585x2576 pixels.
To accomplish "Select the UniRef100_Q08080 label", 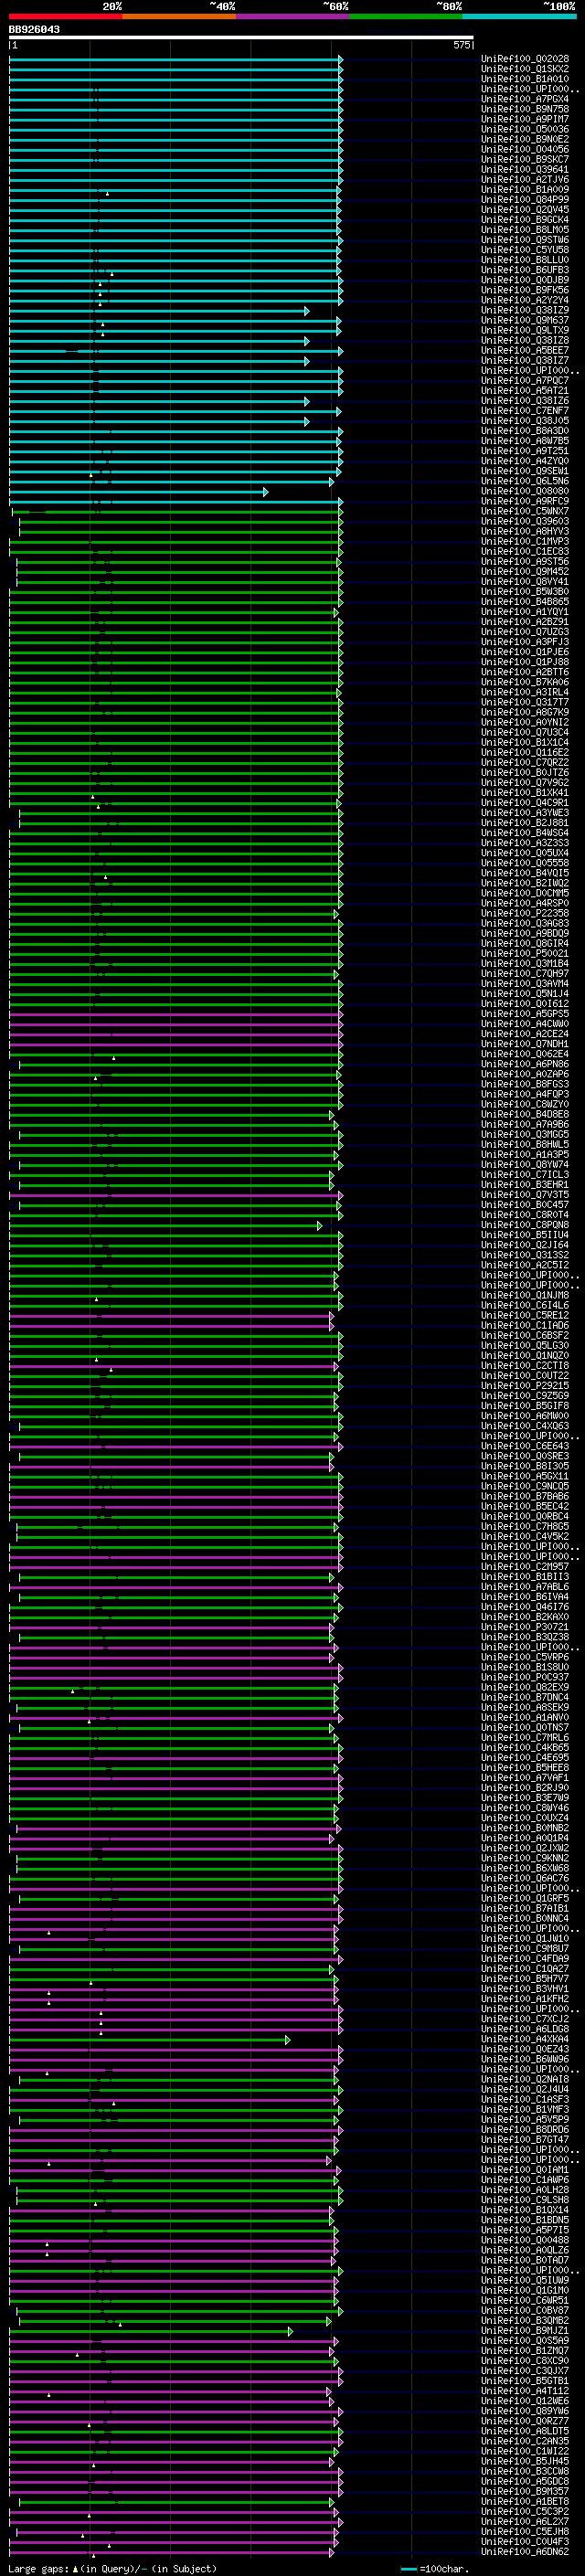I will pos(525,492).
